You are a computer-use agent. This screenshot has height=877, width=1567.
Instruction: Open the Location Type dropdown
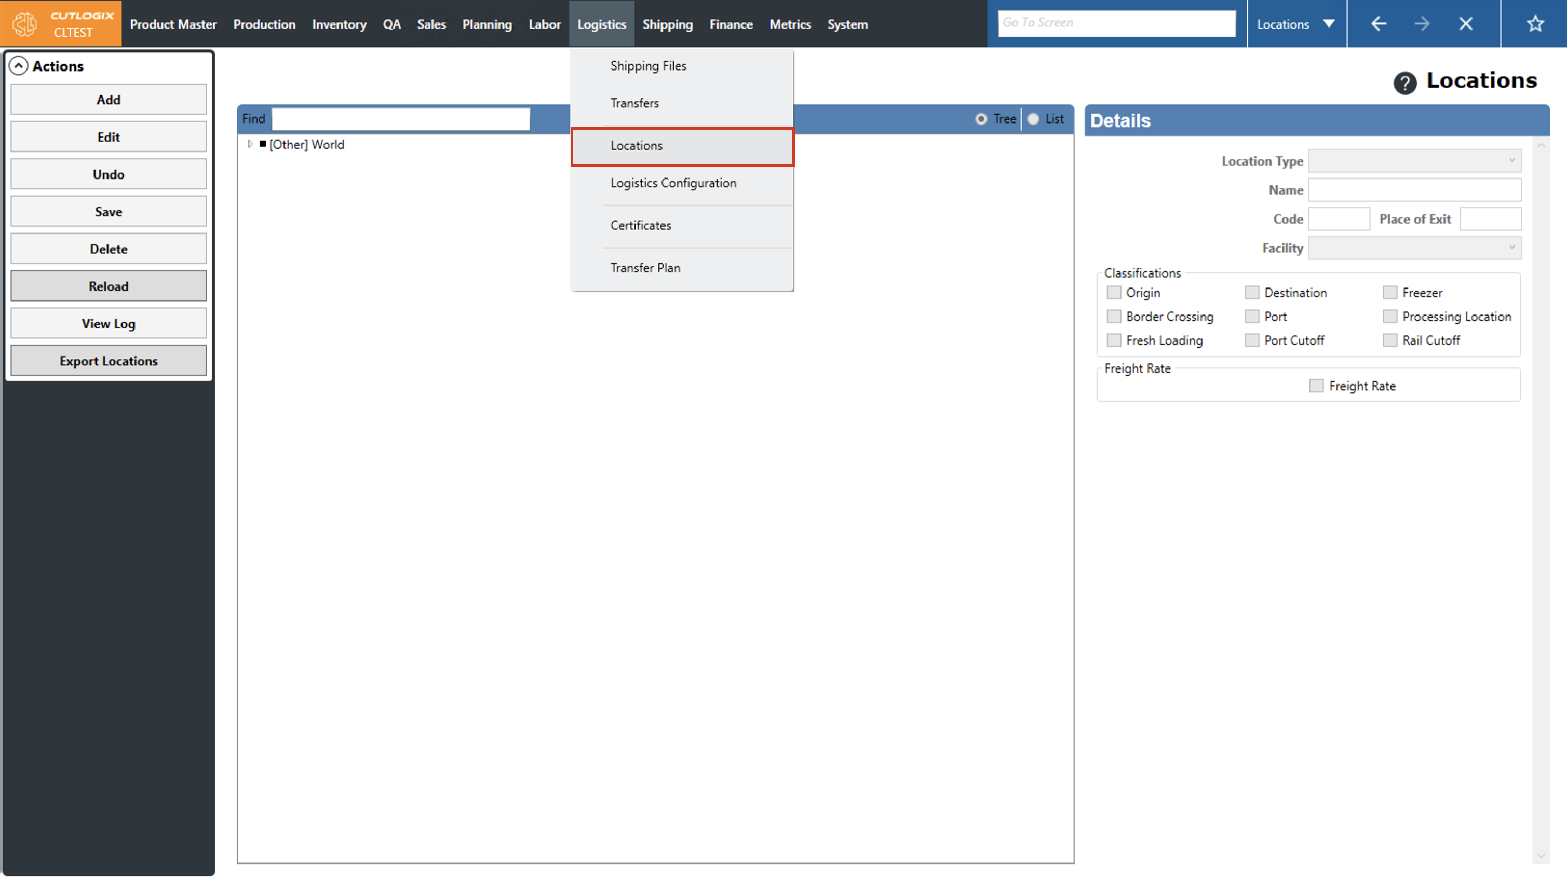pos(1414,160)
